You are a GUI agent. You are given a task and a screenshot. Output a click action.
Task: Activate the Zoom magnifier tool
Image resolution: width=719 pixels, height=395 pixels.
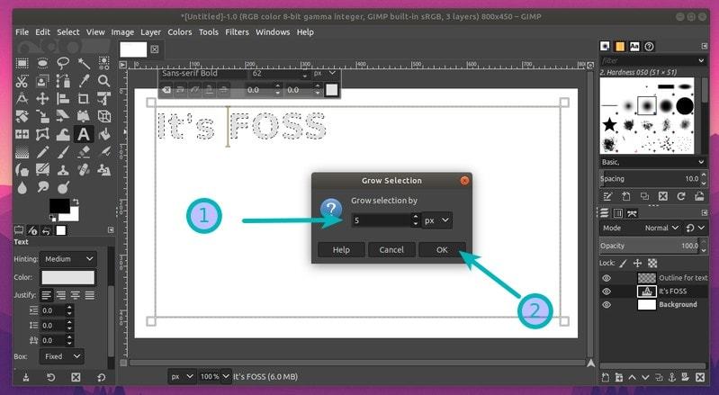coord(104,80)
